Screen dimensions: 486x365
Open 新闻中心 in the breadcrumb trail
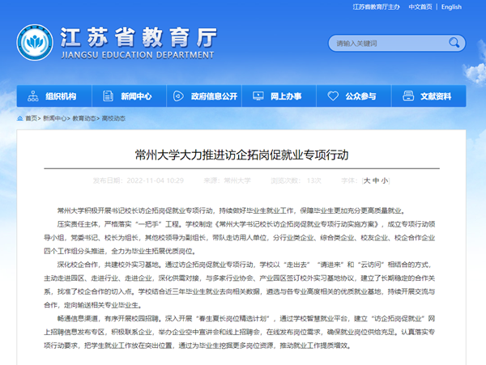click(55, 118)
